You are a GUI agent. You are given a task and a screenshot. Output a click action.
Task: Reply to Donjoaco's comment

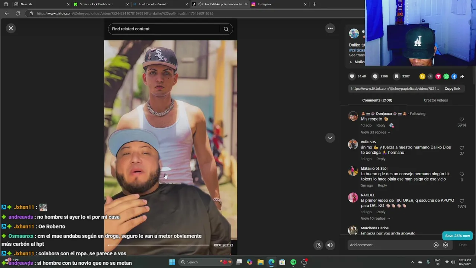381,125
